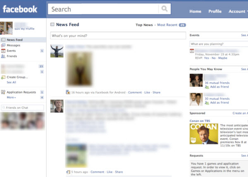Screen dimensions: 248x177
Task: Click the Edit My Profile link
Action: [24, 29]
